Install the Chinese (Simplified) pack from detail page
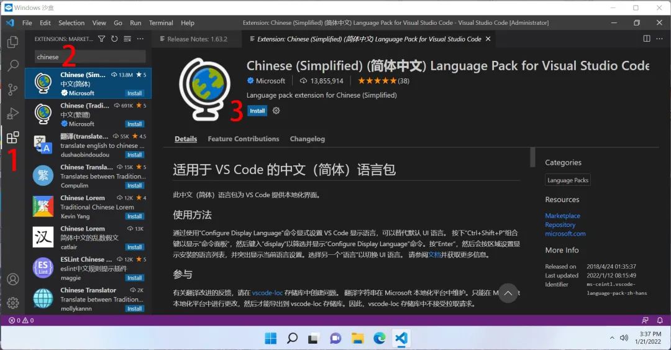 (257, 111)
